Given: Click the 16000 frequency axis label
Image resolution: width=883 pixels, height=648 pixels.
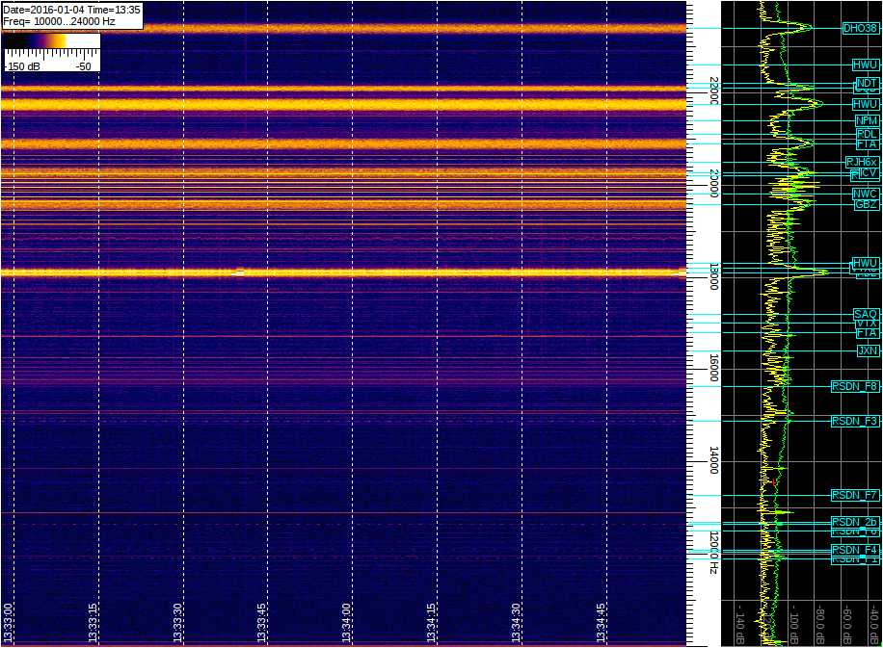Looking at the screenshot, I should [713, 368].
